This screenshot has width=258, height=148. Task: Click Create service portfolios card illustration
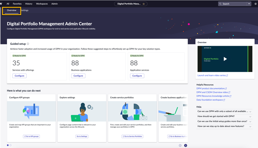coord(132,111)
